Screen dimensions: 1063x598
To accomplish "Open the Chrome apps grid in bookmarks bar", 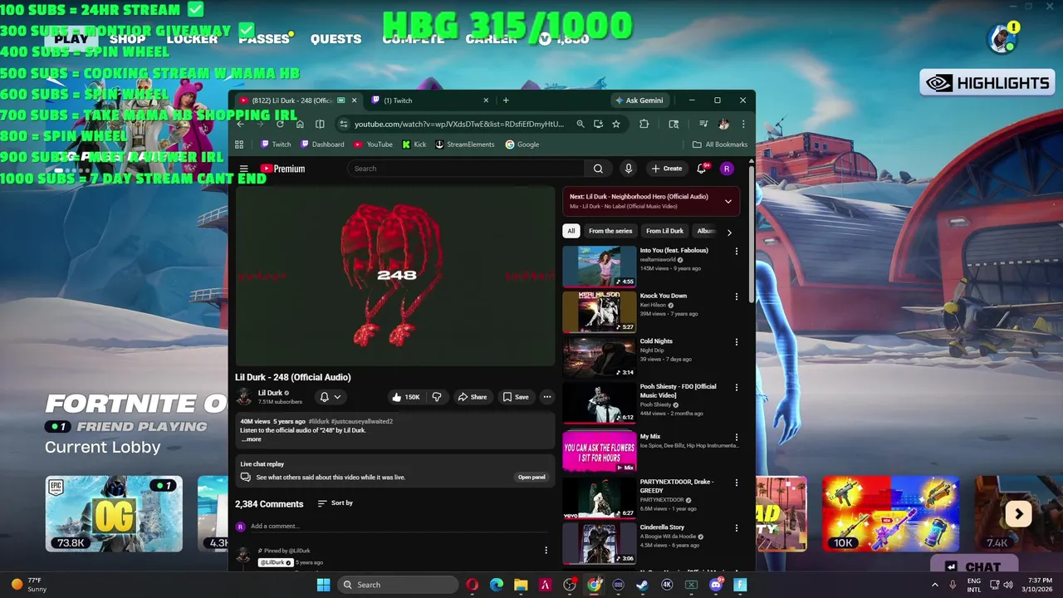I will tap(239, 145).
